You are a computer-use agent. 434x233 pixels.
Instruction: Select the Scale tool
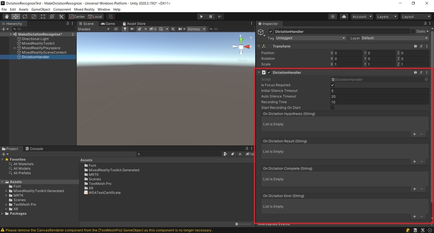(34, 17)
